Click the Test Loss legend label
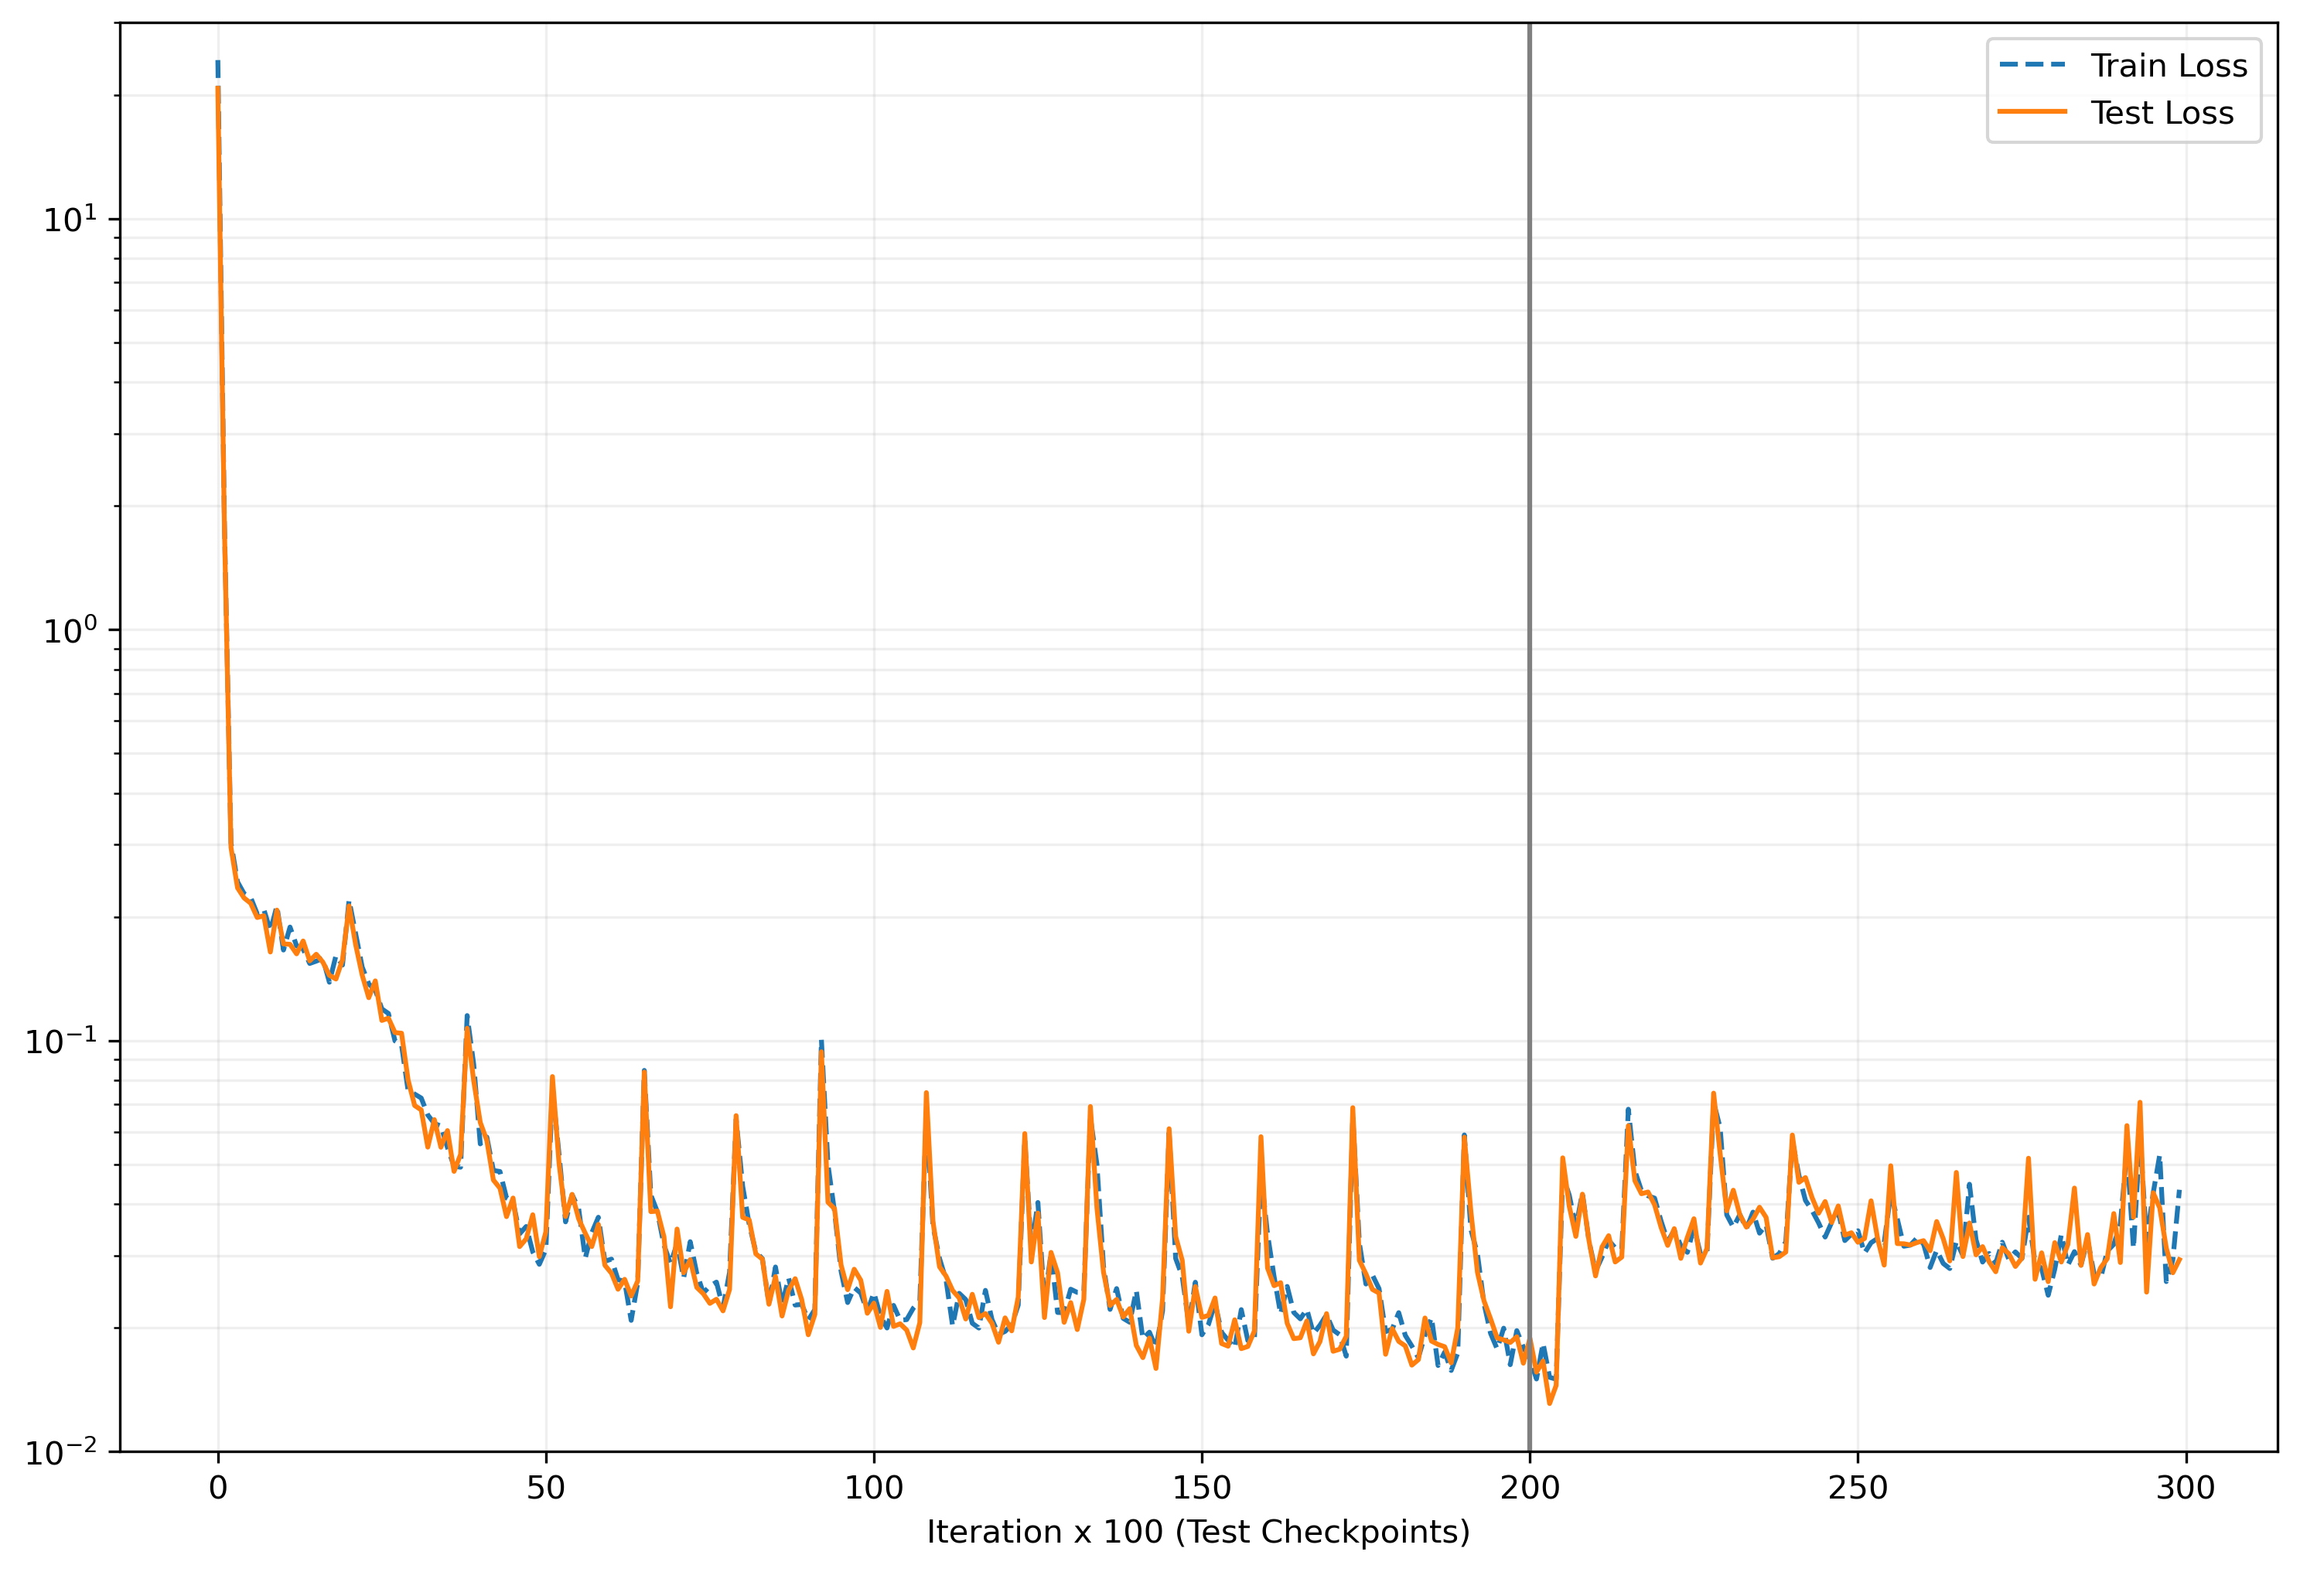The image size is (2300, 1572). tap(2162, 114)
